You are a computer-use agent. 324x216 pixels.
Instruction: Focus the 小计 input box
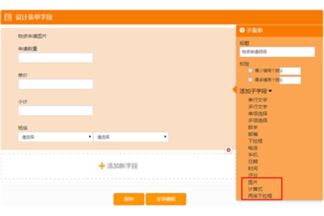(56, 111)
